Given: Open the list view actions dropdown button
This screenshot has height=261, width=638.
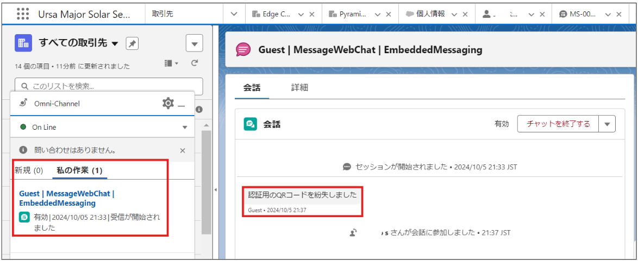Looking at the screenshot, I should tap(195, 43).
